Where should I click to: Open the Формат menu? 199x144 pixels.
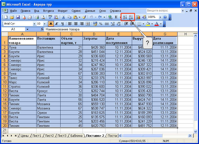click(x=63, y=11)
